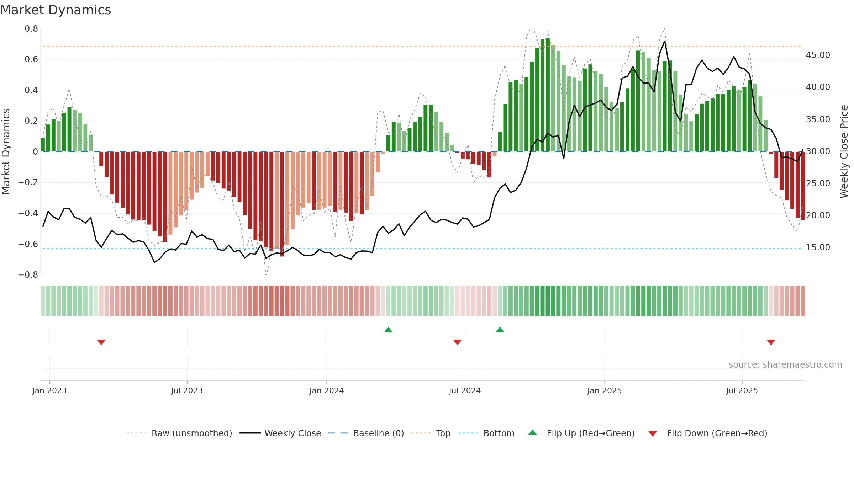Click the Jan 2023 x-axis label

(49, 390)
